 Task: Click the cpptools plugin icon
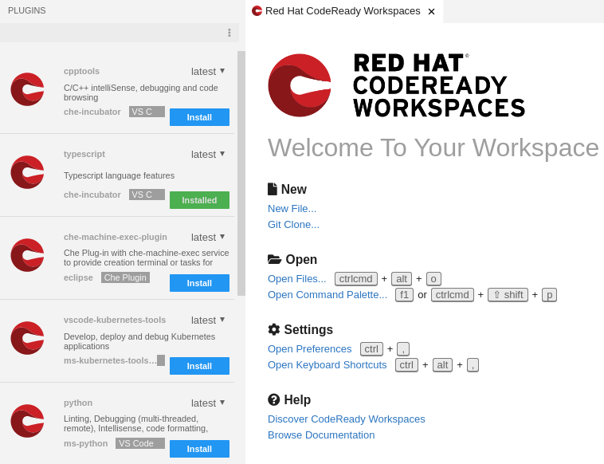click(27, 89)
